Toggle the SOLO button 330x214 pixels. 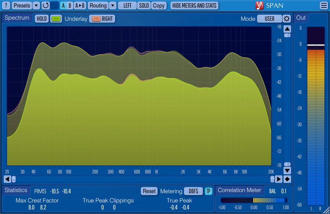[144, 5]
